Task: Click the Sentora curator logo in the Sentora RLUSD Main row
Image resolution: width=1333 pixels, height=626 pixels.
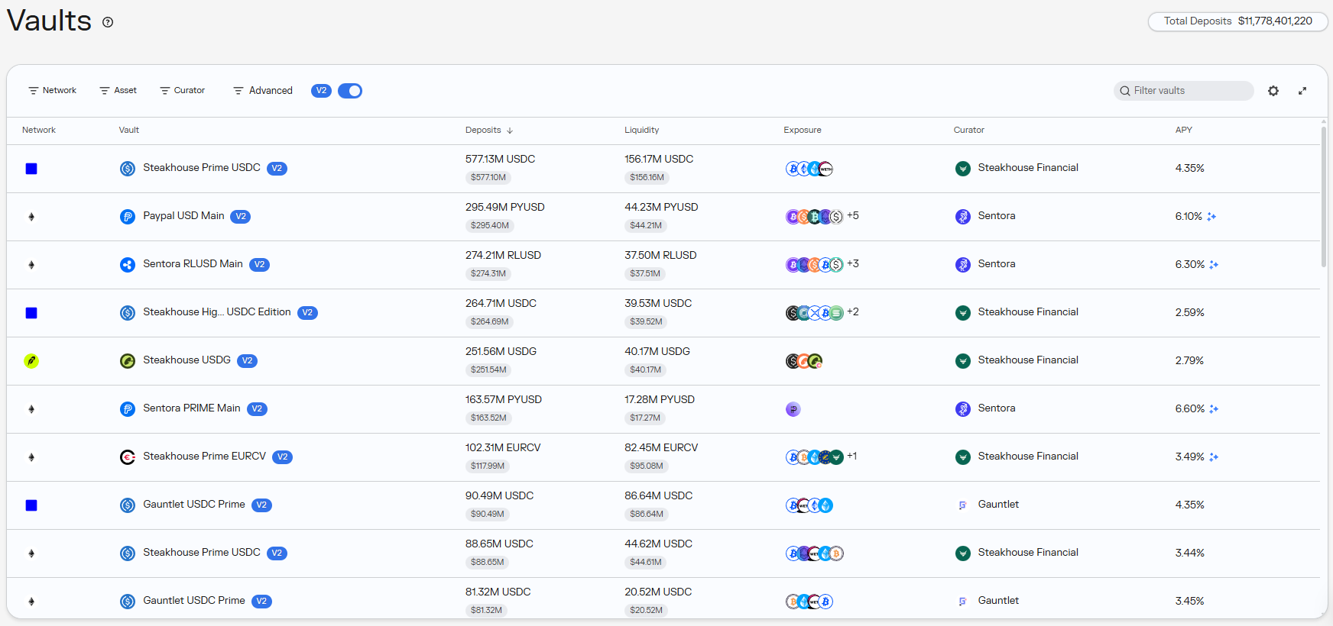Action: point(963,265)
